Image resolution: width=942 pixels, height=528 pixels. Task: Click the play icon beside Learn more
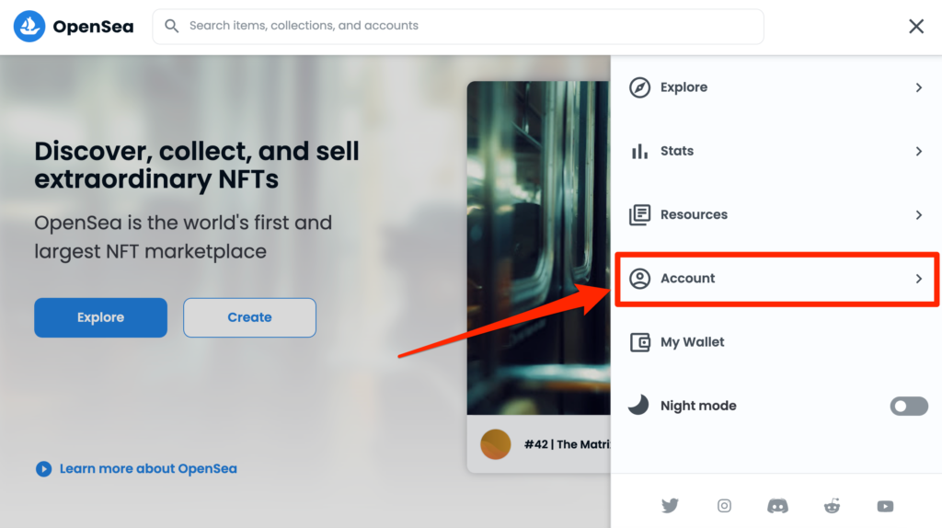point(43,469)
